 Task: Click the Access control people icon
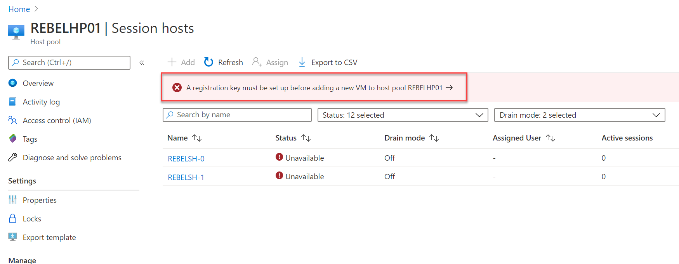pos(13,120)
